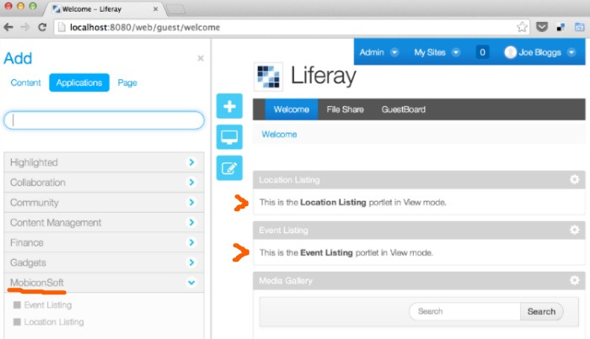Click the Welcome breadcrumb link
The image size is (590, 339).
(x=279, y=135)
